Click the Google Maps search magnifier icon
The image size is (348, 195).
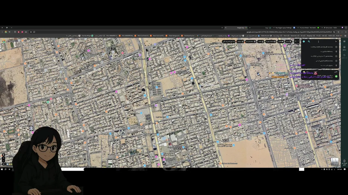click(x=309, y=41)
